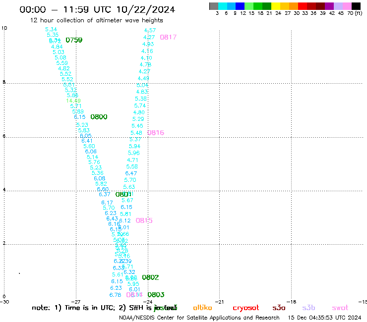Click the 5.48 value beside 0816
367x322 pixels.
tap(136, 133)
